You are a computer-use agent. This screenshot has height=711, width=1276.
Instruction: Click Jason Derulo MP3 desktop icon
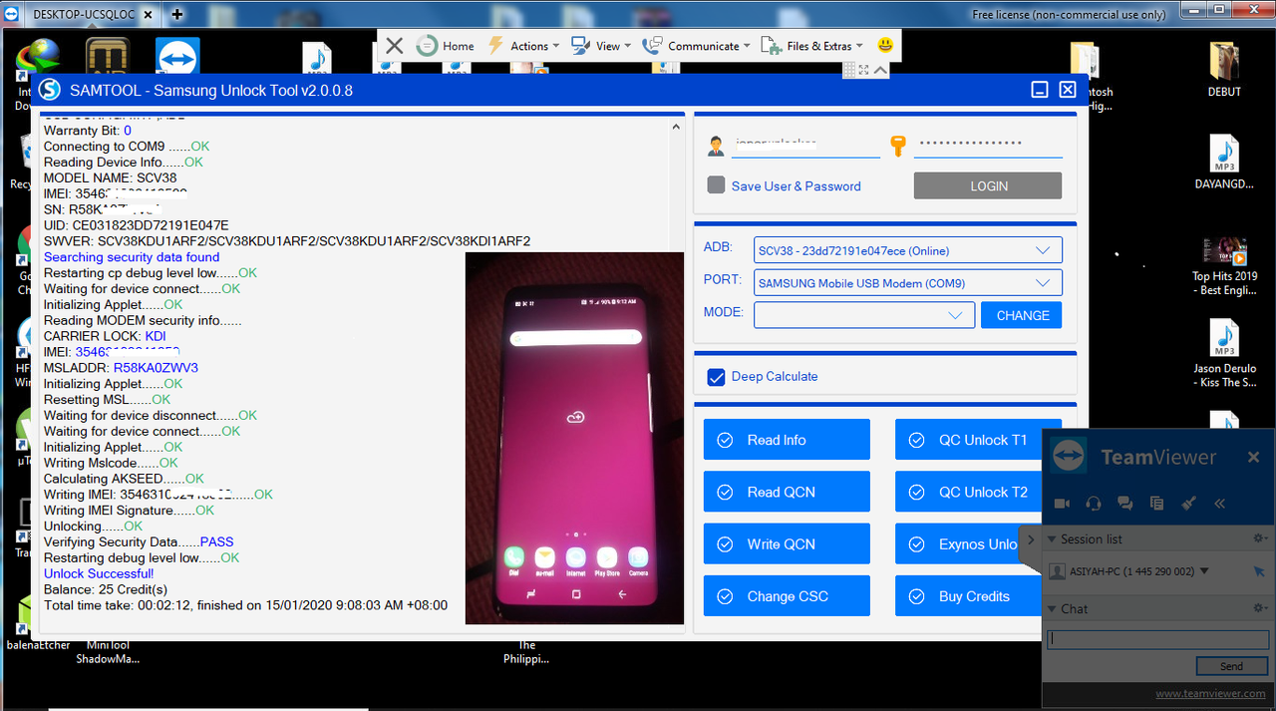tap(1224, 354)
